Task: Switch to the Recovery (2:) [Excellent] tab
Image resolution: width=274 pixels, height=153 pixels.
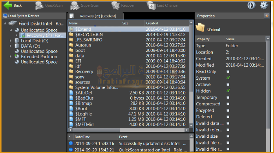Action: tap(95, 16)
